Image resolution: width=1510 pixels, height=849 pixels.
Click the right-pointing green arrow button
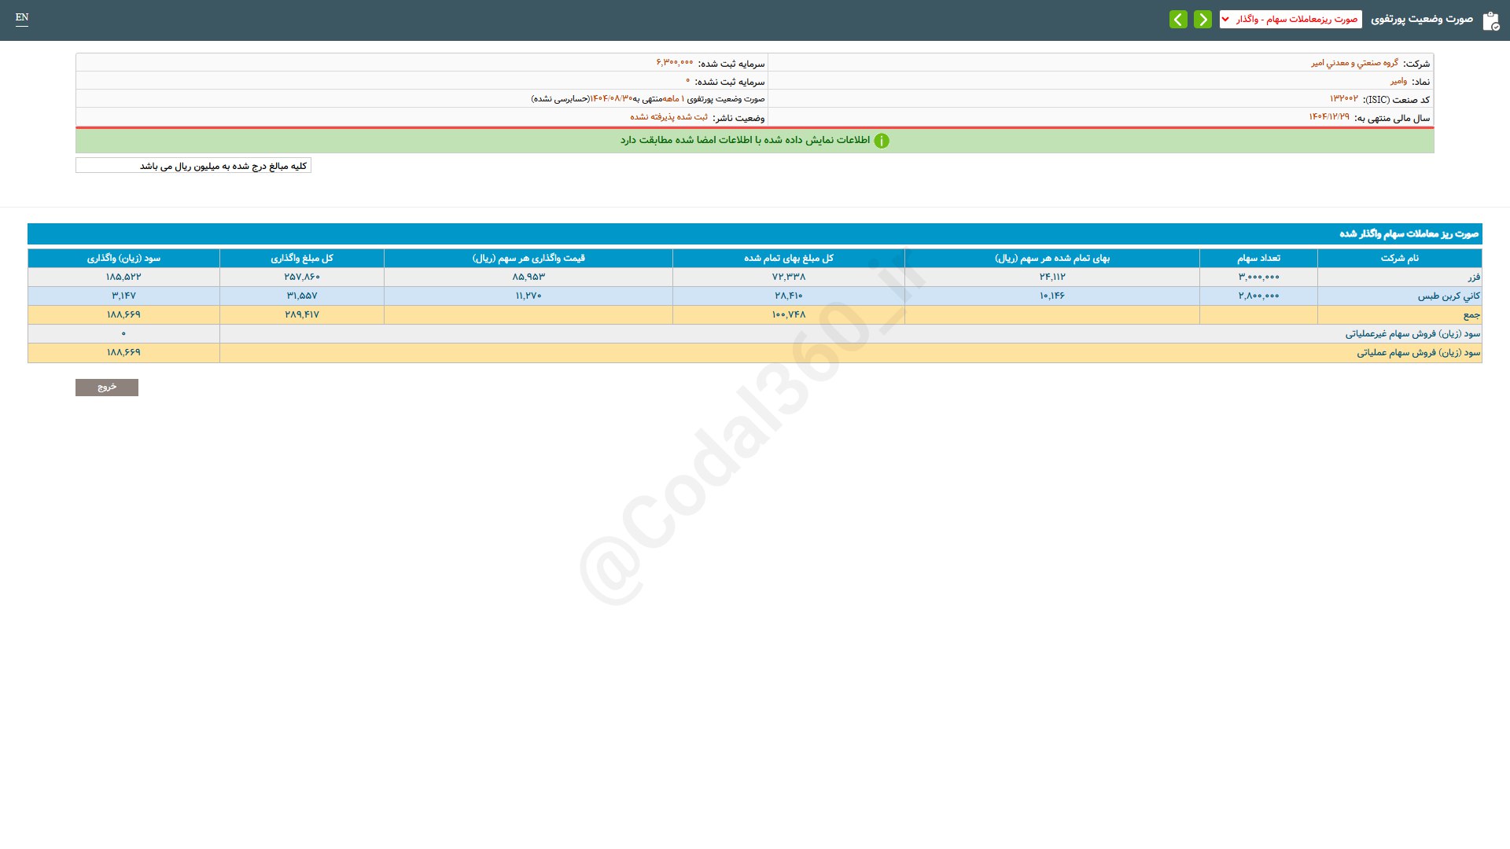pos(1202,19)
